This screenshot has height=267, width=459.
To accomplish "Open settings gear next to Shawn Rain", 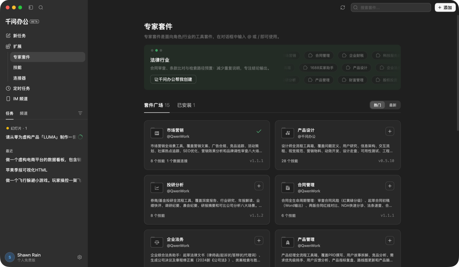I will pos(80,257).
